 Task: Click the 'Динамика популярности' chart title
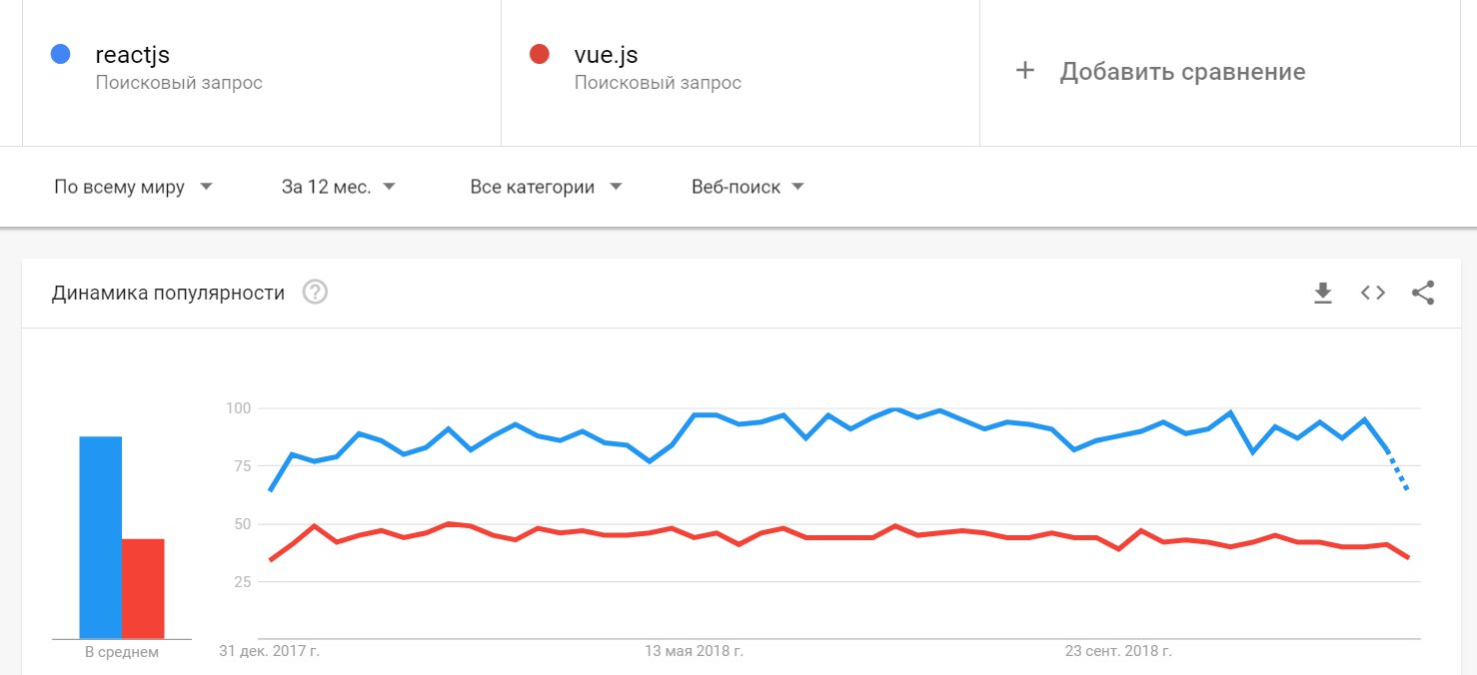(168, 293)
